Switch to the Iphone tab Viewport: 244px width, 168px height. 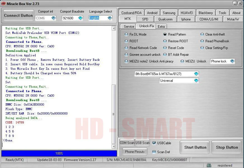pyautogui.click(x=186, y=19)
